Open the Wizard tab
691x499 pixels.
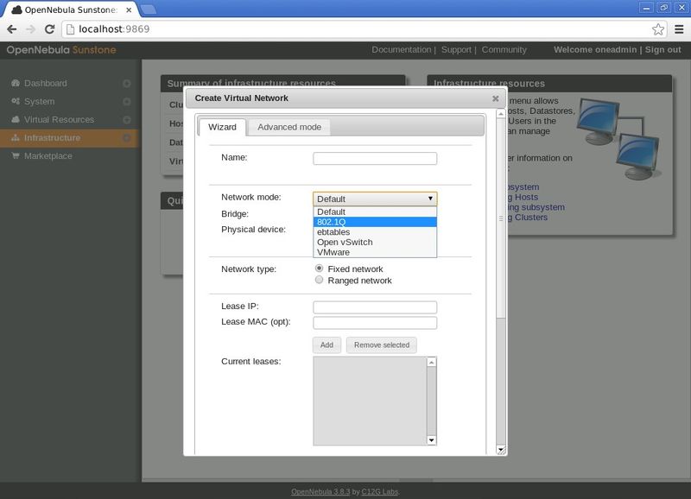[222, 127]
